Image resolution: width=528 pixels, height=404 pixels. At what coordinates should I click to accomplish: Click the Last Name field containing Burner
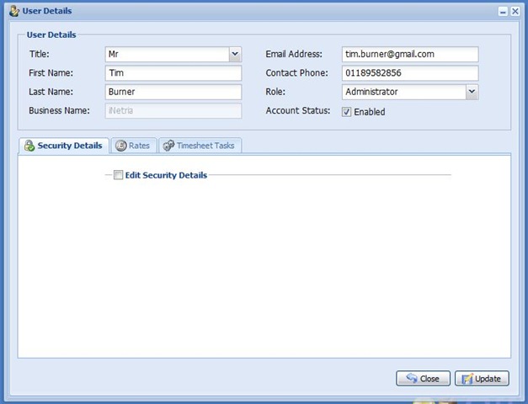pos(173,92)
